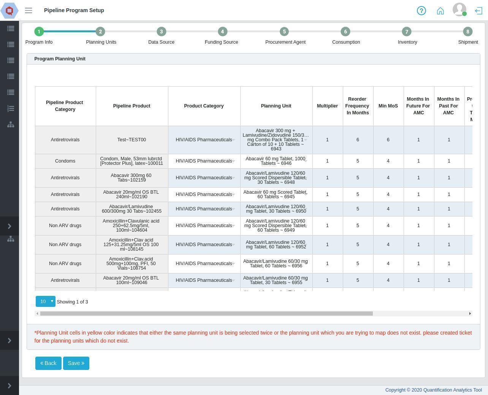The image size is (488, 395).
Task: Select Abacavir 20mg/ml OS BTL 100ml cell
Action: (132, 280)
